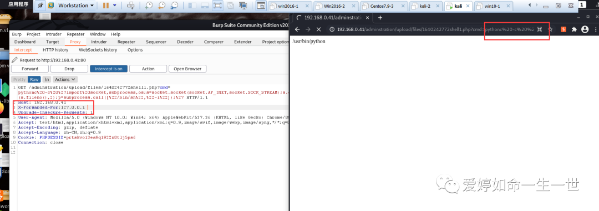Close the win2016-1 VM tab
599x211 pixels.
pos(308,6)
